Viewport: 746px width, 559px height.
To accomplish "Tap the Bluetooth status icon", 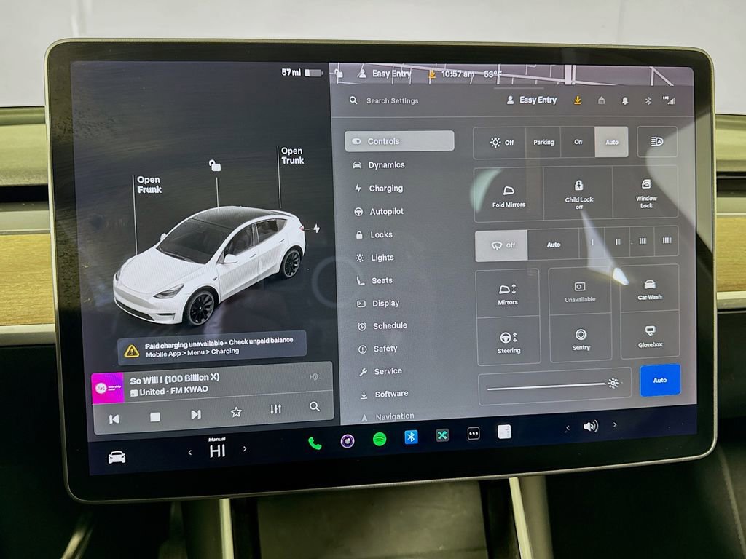I will tap(647, 100).
